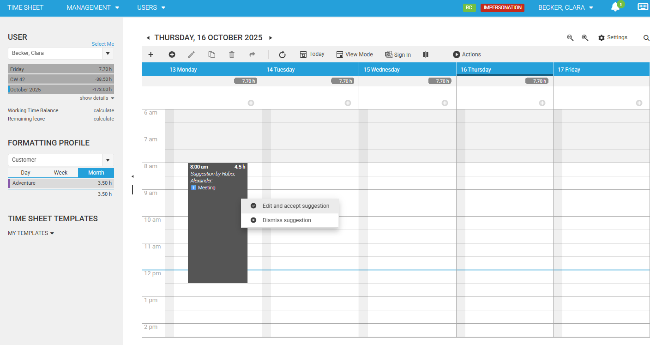The height and width of the screenshot is (345, 650).
Task: Click the trash delete icon in the toolbar
Action: pos(232,54)
